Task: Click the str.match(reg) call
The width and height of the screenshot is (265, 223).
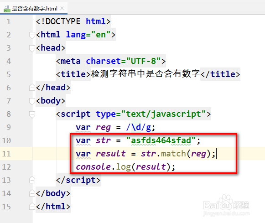Action: pos(176,154)
